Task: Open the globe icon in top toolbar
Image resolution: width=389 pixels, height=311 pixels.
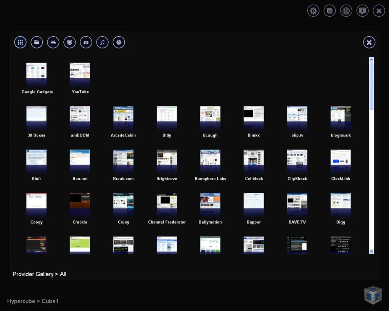Action: pos(346,11)
